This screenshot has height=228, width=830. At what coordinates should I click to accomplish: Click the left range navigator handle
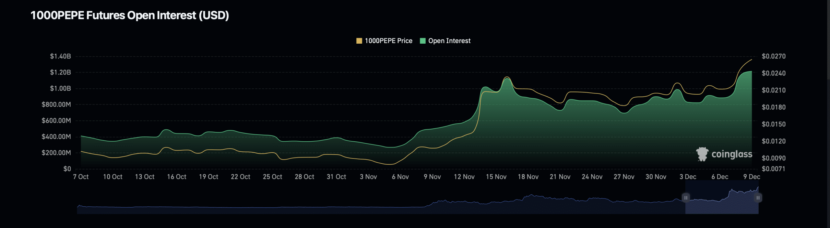(x=685, y=198)
